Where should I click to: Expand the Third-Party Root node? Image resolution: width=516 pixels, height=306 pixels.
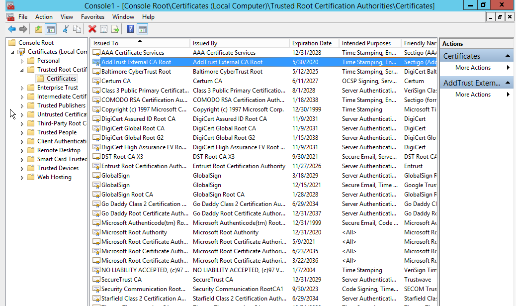[22, 124]
